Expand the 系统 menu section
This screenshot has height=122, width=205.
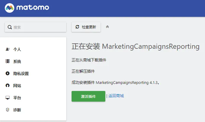tap(17, 61)
